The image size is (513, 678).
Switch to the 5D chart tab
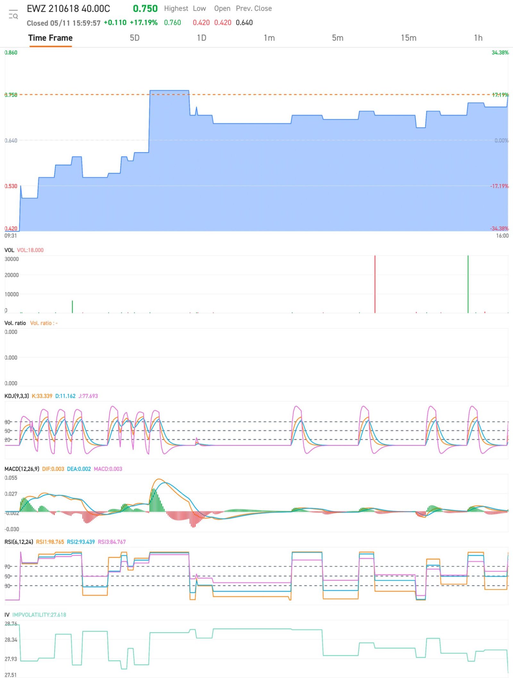[x=135, y=38]
